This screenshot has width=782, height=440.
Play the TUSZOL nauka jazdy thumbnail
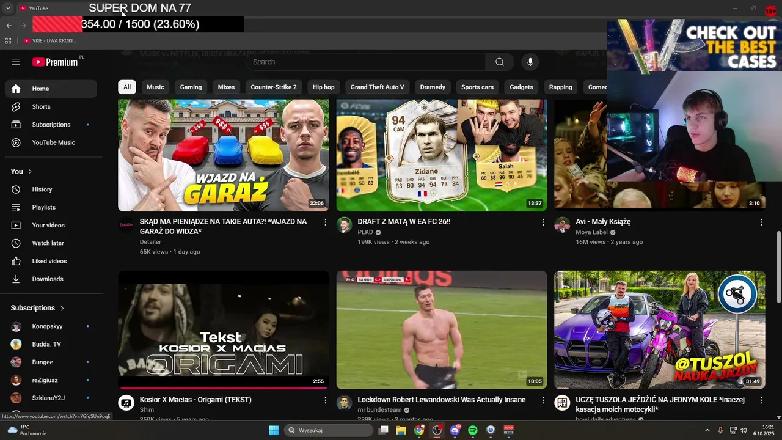pyautogui.click(x=659, y=330)
